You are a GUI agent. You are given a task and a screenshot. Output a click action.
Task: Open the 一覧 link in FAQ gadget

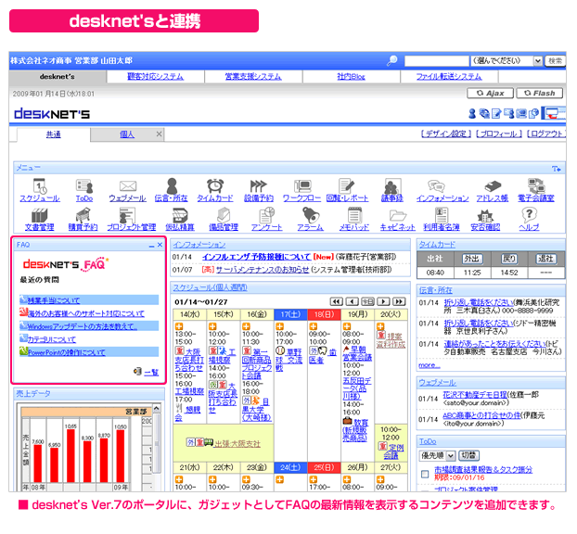[151, 372]
